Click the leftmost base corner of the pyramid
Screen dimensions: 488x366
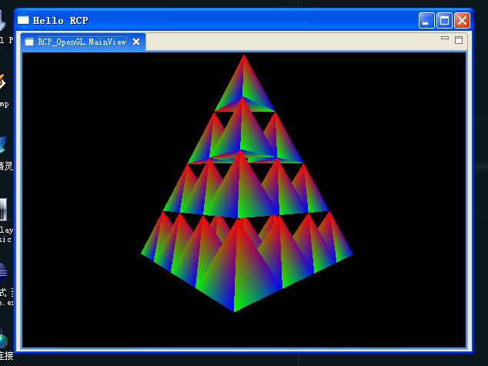[x=142, y=253]
